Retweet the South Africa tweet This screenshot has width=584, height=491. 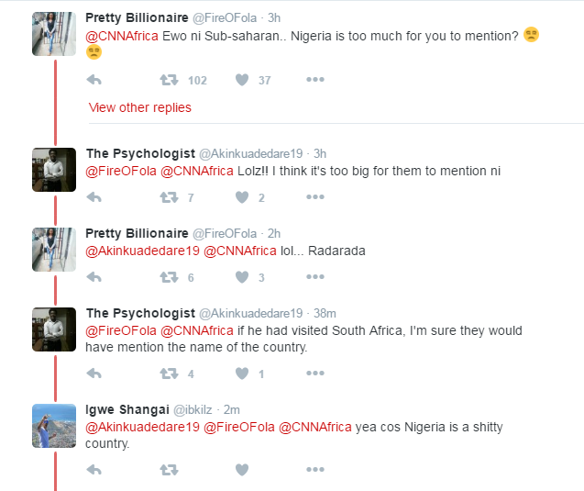point(169,374)
